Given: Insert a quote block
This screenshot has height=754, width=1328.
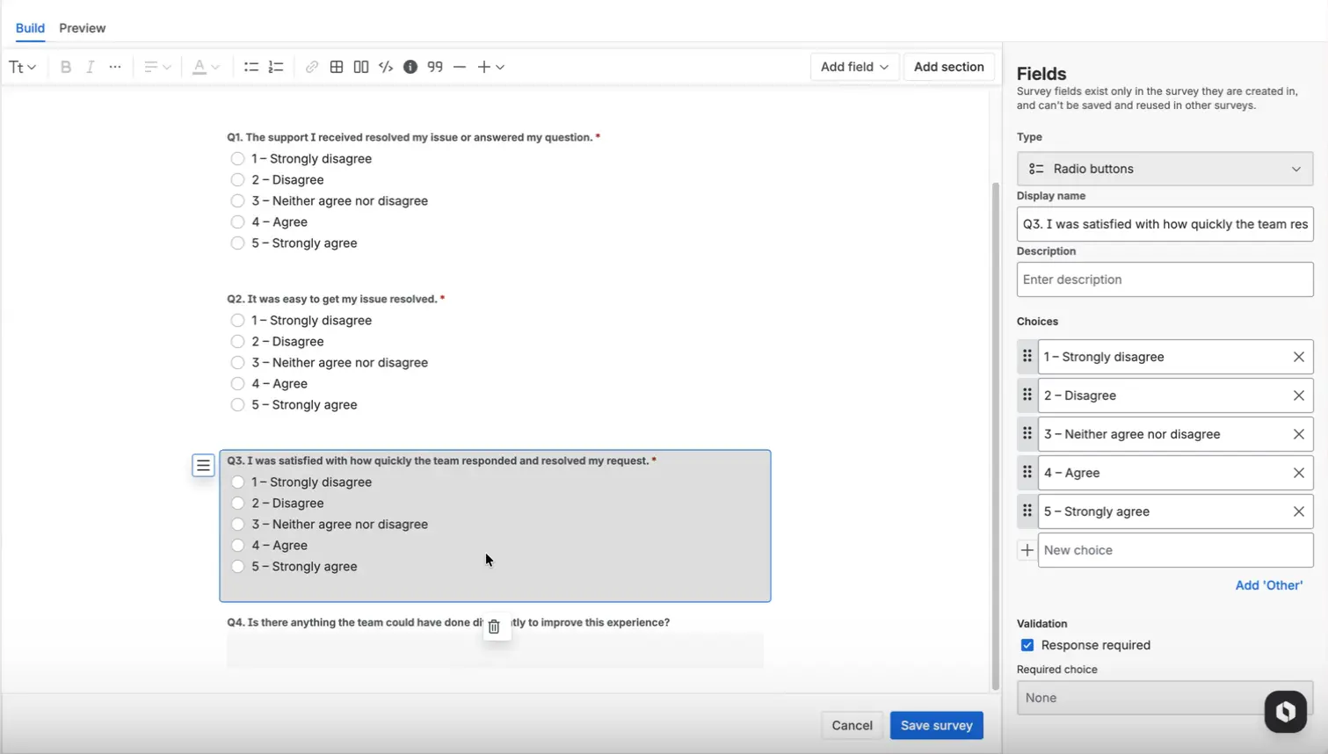Looking at the screenshot, I should [x=435, y=66].
